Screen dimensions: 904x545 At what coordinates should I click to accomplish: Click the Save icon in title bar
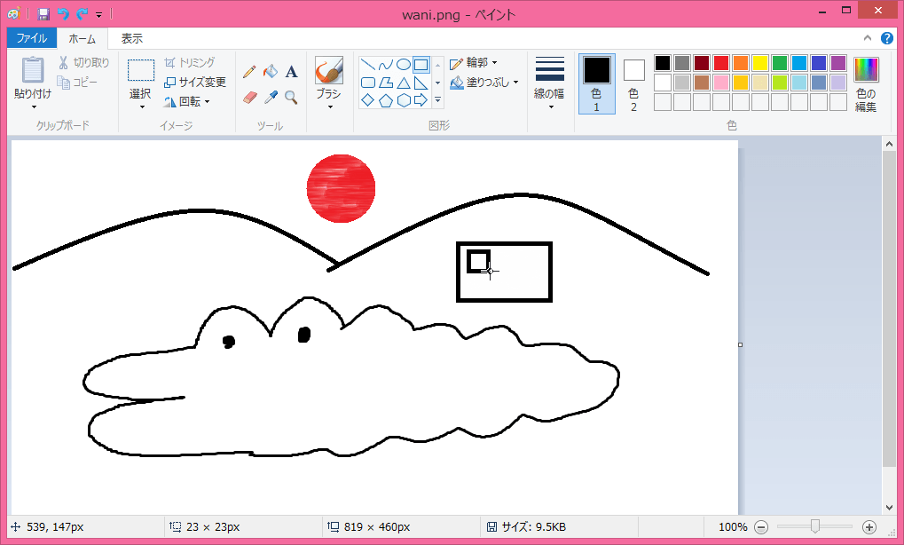43,14
